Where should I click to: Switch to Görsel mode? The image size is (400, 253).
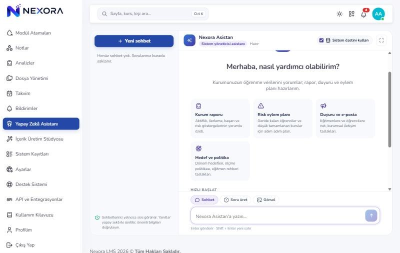coord(266,200)
